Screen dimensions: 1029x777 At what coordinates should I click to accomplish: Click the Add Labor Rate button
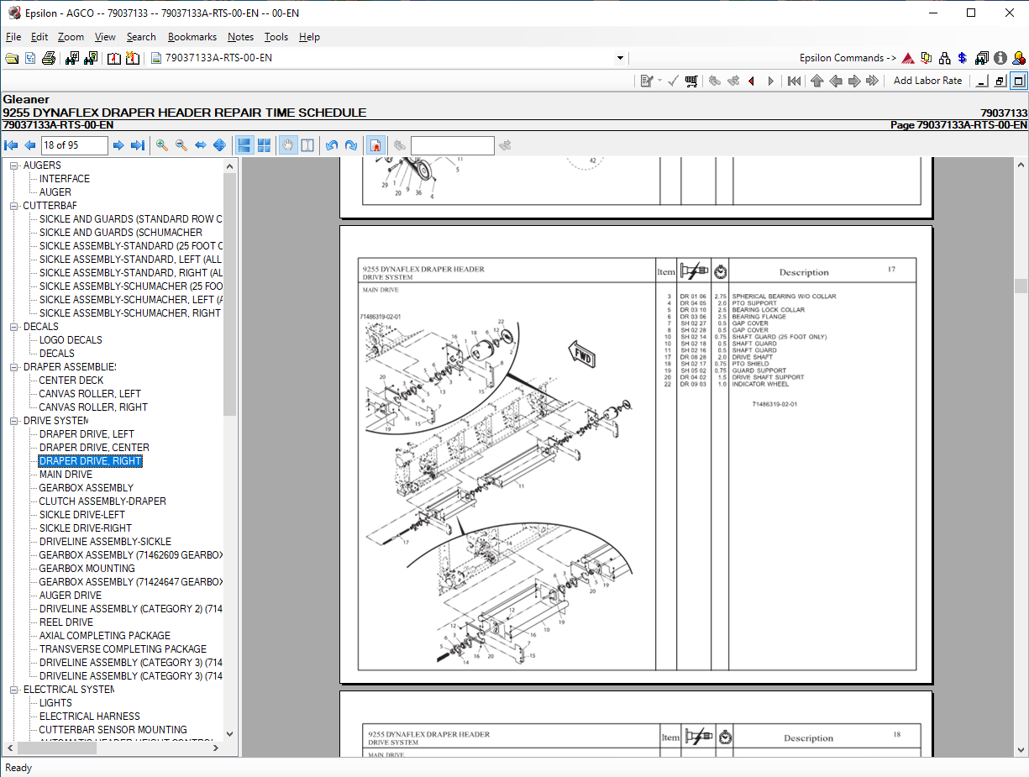pyautogui.click(x=927, y=81)
